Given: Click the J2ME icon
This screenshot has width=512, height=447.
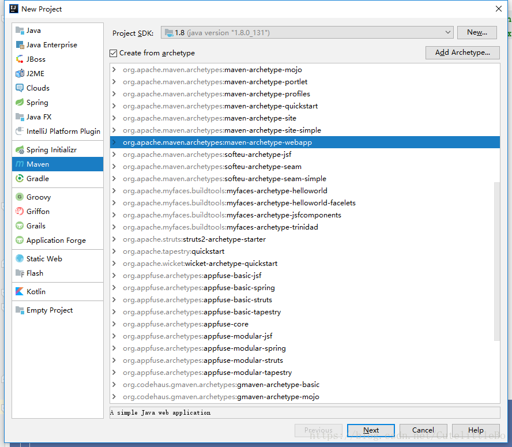Looking at the screenshot, I should [x=20, y=73].
